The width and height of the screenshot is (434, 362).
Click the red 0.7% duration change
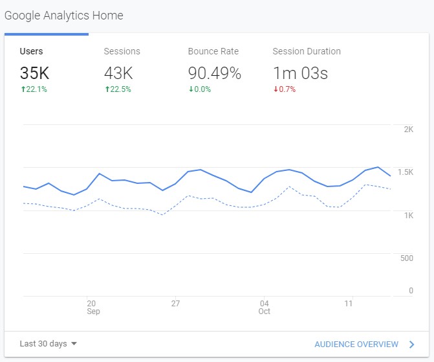point(285,89)
